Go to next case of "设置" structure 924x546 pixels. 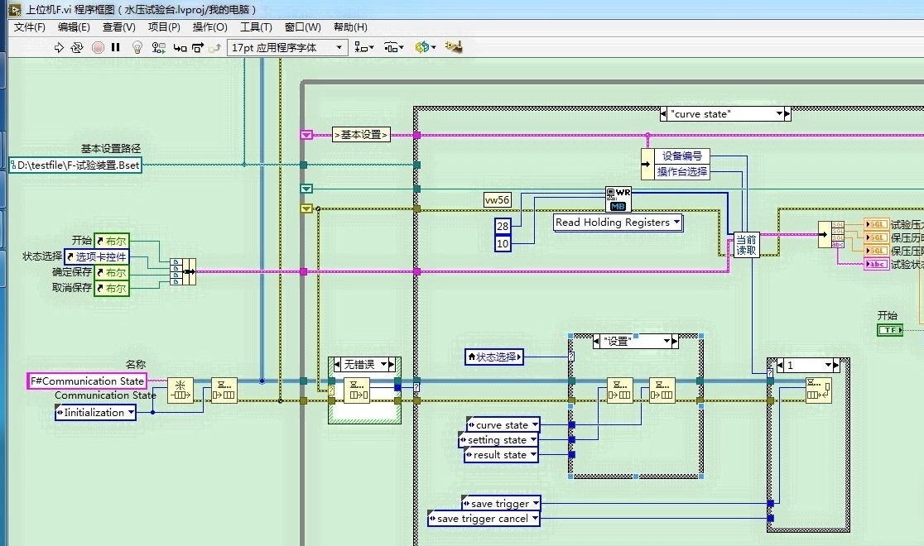click(x=676, y=341)
